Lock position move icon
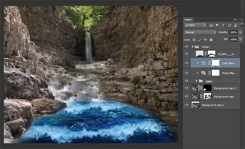Viewport: 245px width, 149px height. 205,40
